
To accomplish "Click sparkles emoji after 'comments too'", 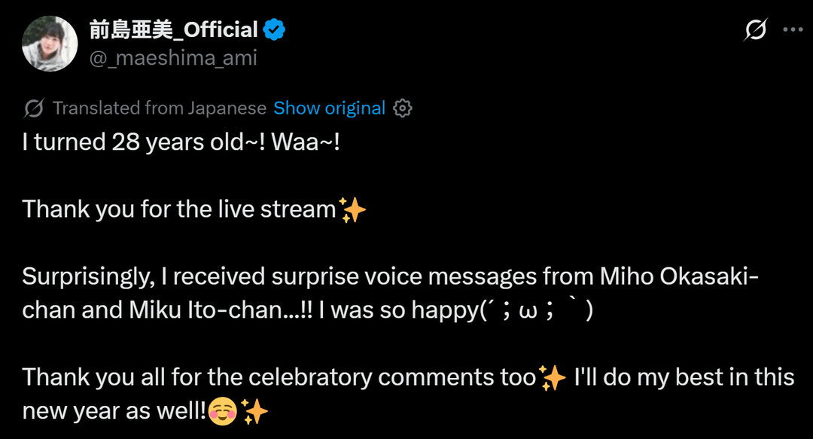I will (x=553, y=378).
